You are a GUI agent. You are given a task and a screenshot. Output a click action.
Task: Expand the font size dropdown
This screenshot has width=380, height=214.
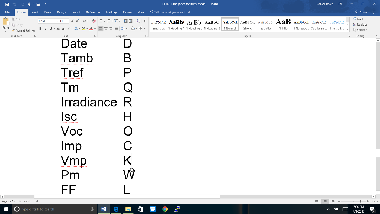click(x=67, y=22)
